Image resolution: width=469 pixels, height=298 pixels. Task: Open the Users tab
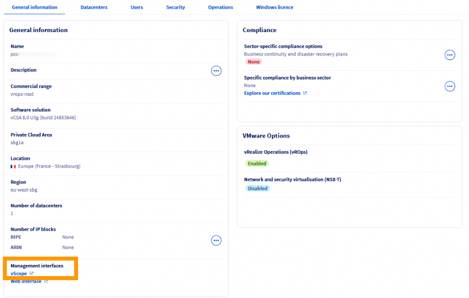tap(137, 8)
